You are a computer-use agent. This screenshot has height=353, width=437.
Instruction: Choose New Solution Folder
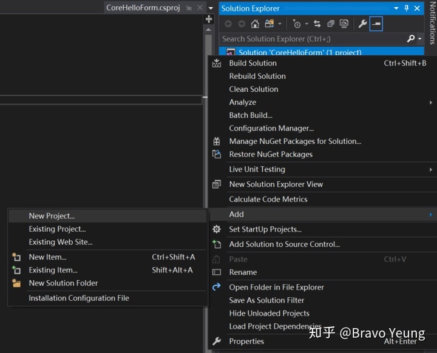coord(107,283)
